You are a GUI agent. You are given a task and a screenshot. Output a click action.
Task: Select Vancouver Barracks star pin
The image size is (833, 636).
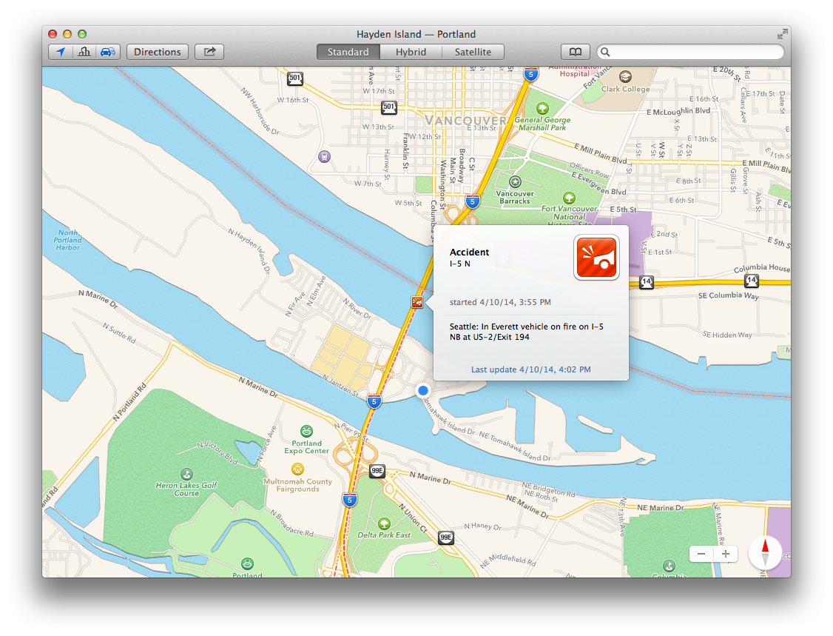(x=515, y=182)
